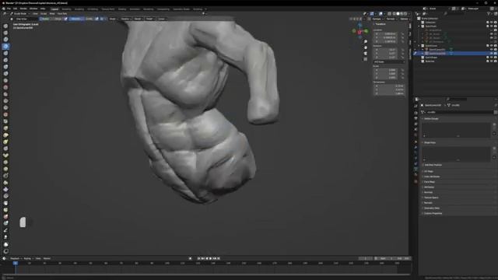This screenshot has width=498, height=280.
Task: Toggle radius pressure sensitivity icon
Action: click(x=65, y=19)
